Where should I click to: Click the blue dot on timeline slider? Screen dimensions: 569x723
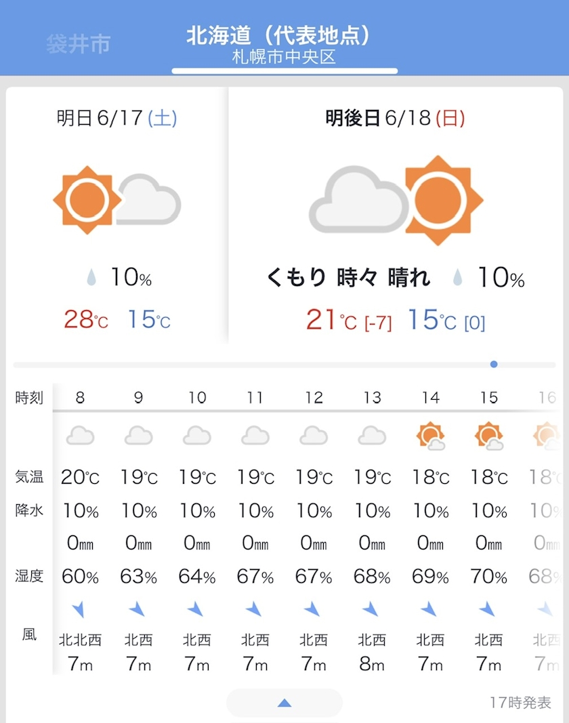pos(494,365)
